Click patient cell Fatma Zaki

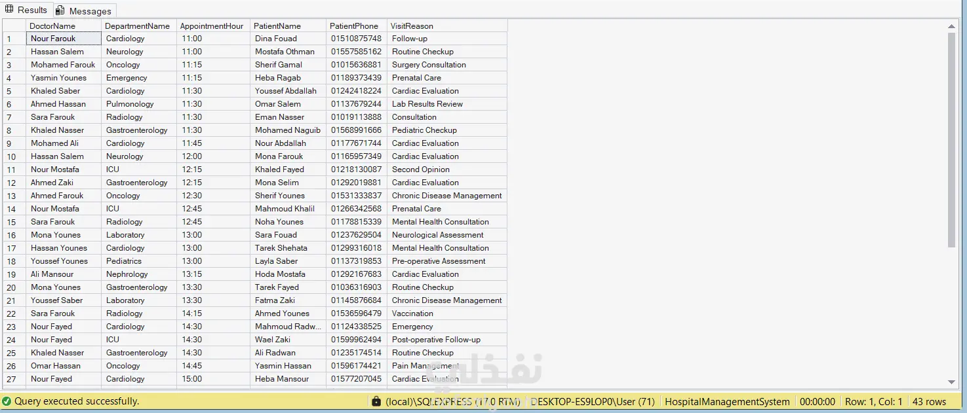(288, 300)
